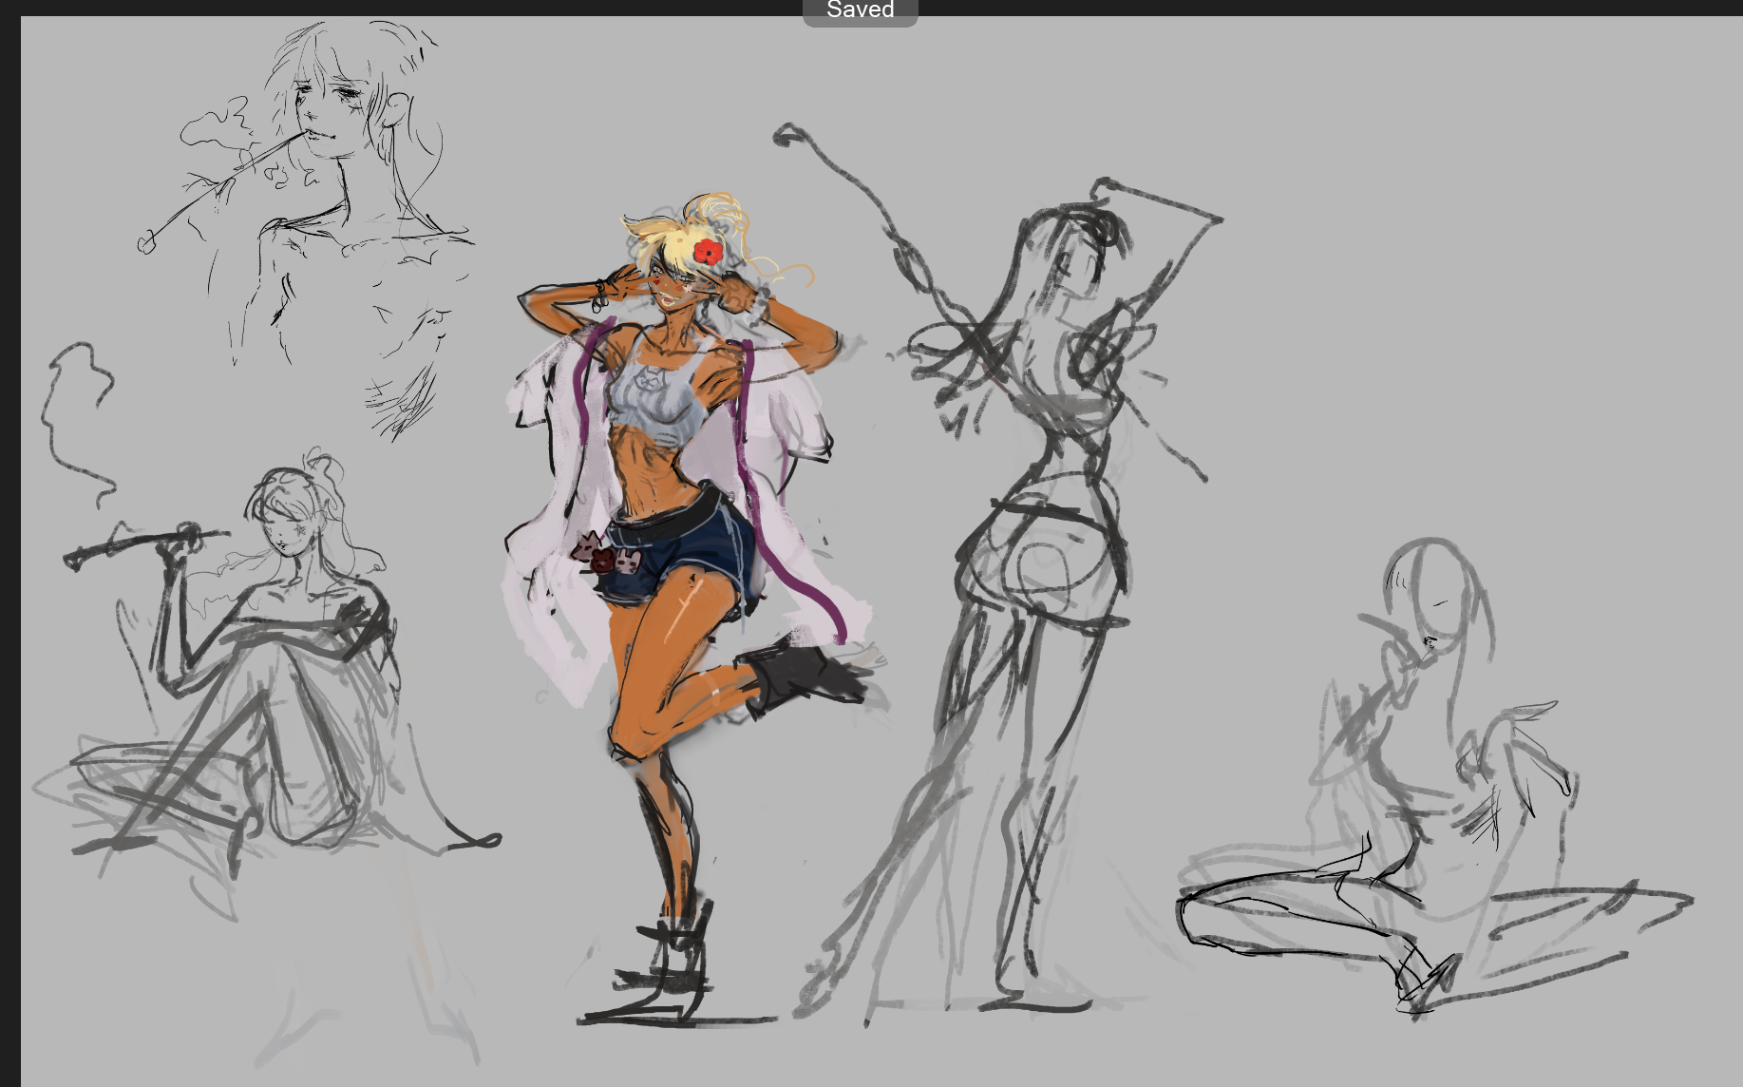The width and height of the screenshot is (1743, 1087).
Task: Click the plush charms hanging on shorts
Action: pyautogui.click(x=604, y=555)
